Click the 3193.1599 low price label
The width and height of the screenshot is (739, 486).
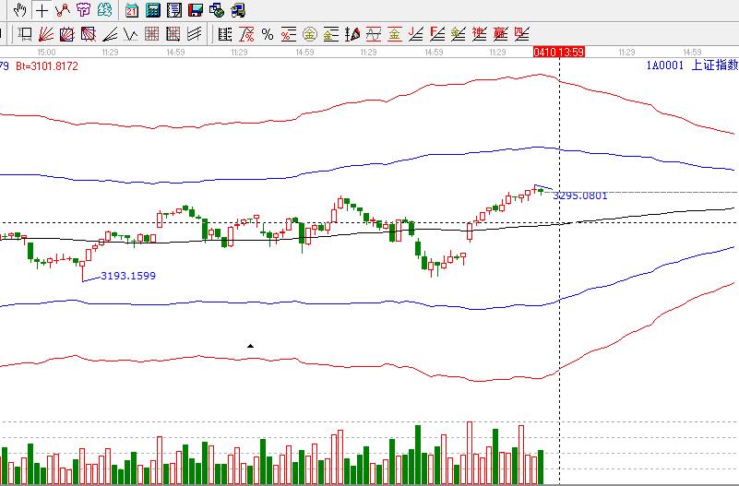coord(127,276)
